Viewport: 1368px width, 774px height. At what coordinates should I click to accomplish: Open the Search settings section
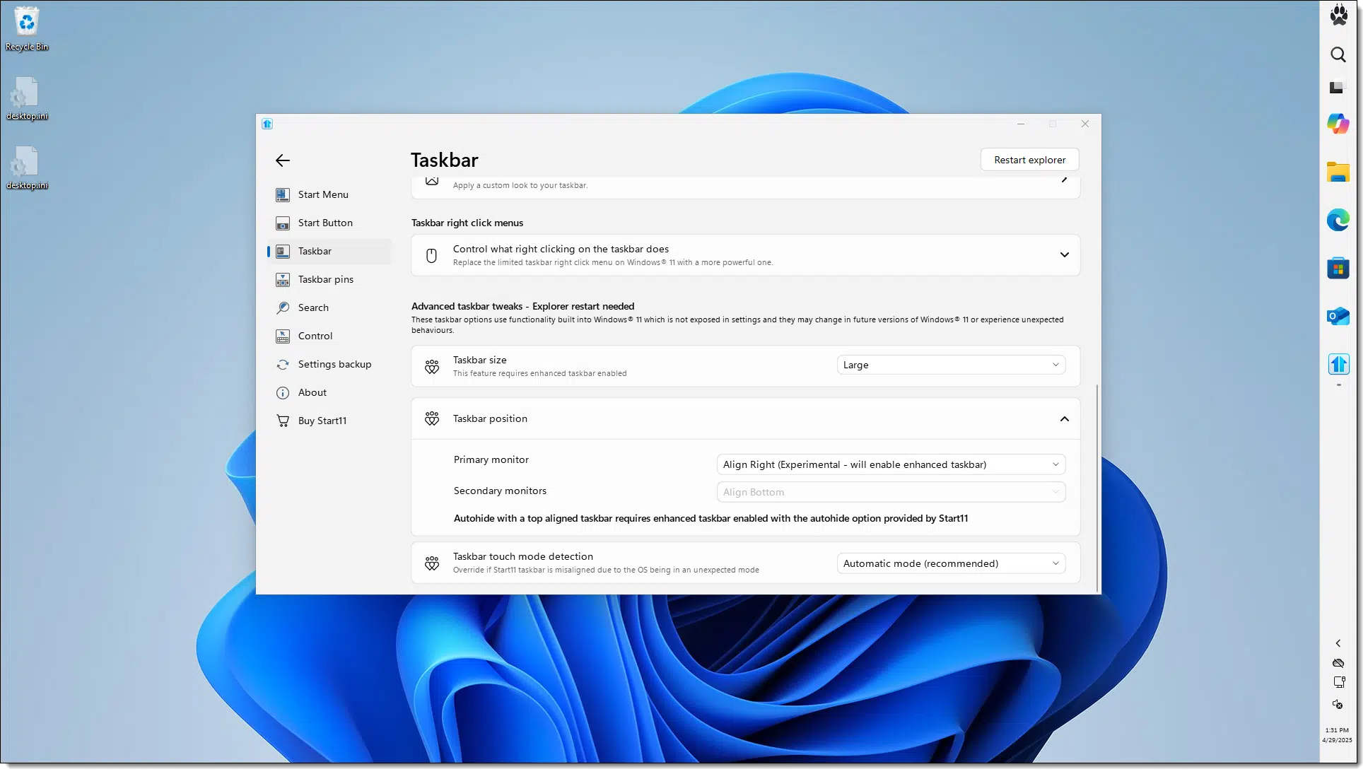tap(329, 307)
